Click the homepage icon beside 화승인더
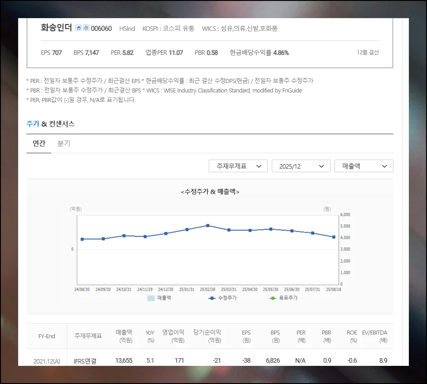 78,28
